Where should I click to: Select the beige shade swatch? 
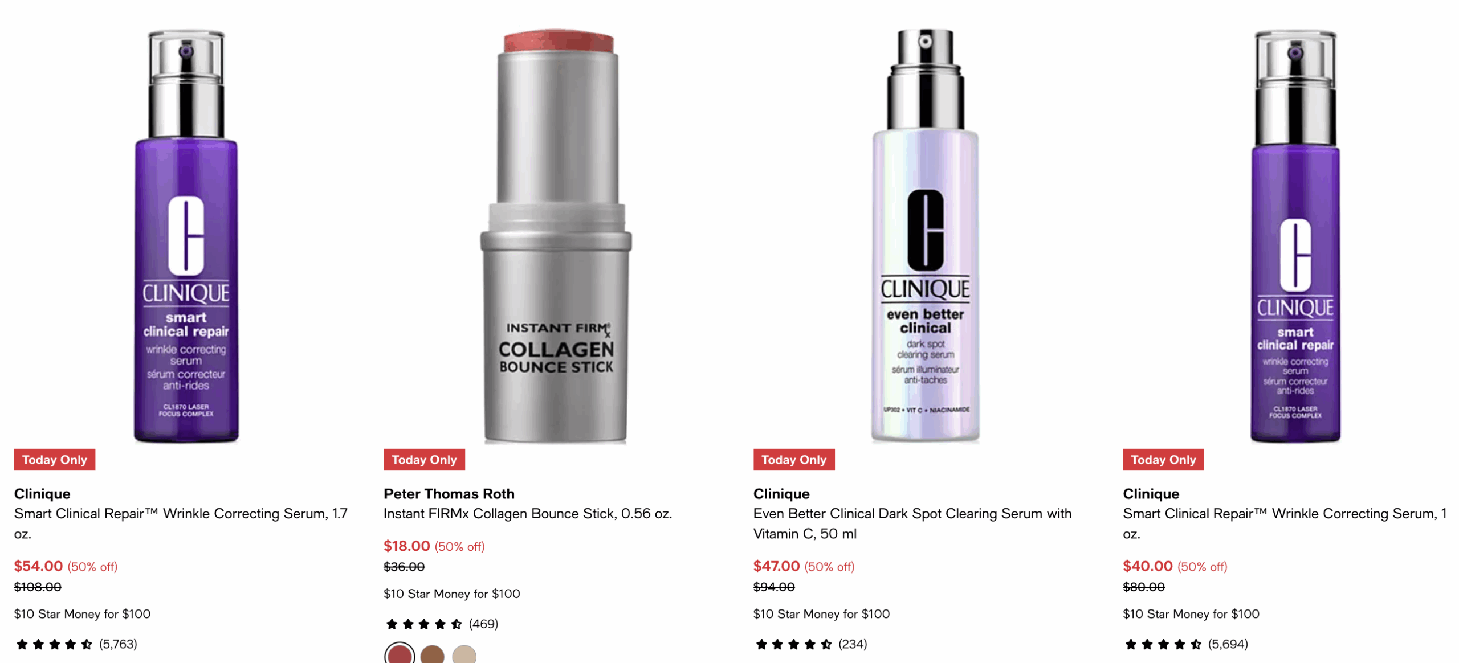tap(464, 654)
